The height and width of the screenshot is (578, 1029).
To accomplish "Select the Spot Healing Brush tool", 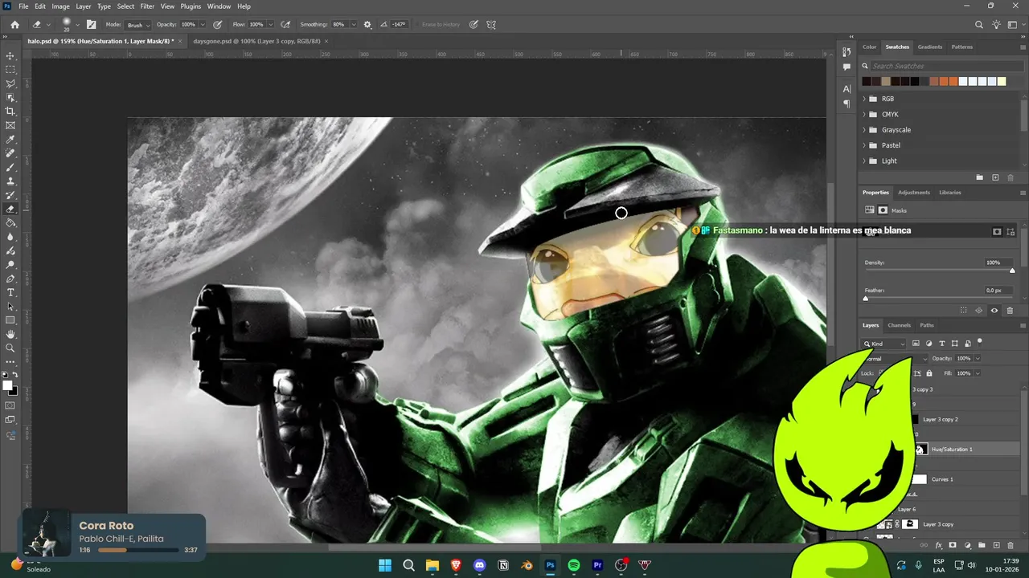I will coord(10,153).
